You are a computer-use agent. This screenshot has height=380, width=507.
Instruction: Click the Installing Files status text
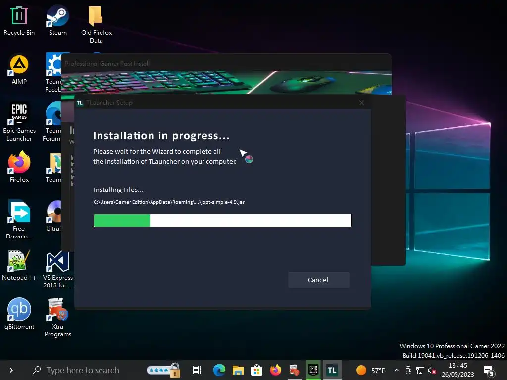[x=118, y=190]
